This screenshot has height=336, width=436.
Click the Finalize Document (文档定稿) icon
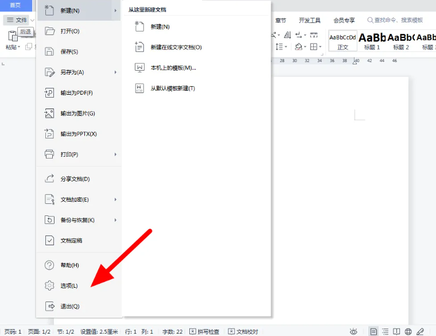[x=50, y=241]
